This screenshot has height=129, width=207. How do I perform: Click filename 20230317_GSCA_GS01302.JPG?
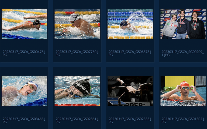[x=183, y=120]
